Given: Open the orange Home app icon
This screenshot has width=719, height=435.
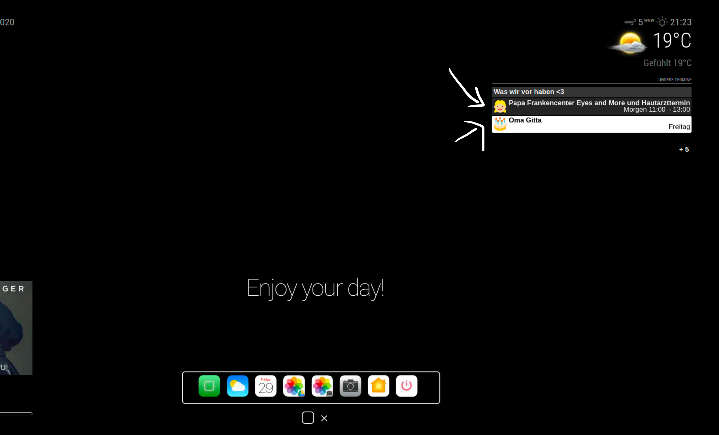Looking at the screenshot, I should (x=378, y=386).
